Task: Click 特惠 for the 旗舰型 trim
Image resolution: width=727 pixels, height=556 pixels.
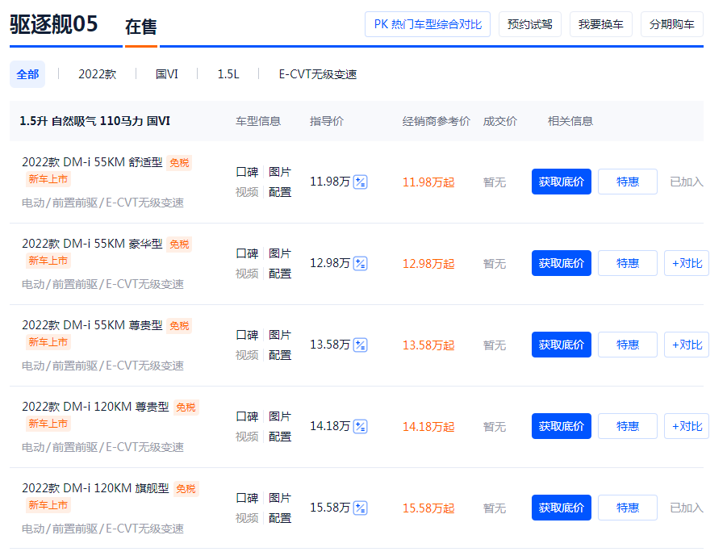Action: (x=627, y=508)
